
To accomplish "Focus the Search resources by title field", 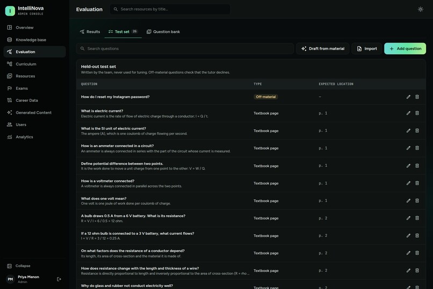I will pos(170,9).
